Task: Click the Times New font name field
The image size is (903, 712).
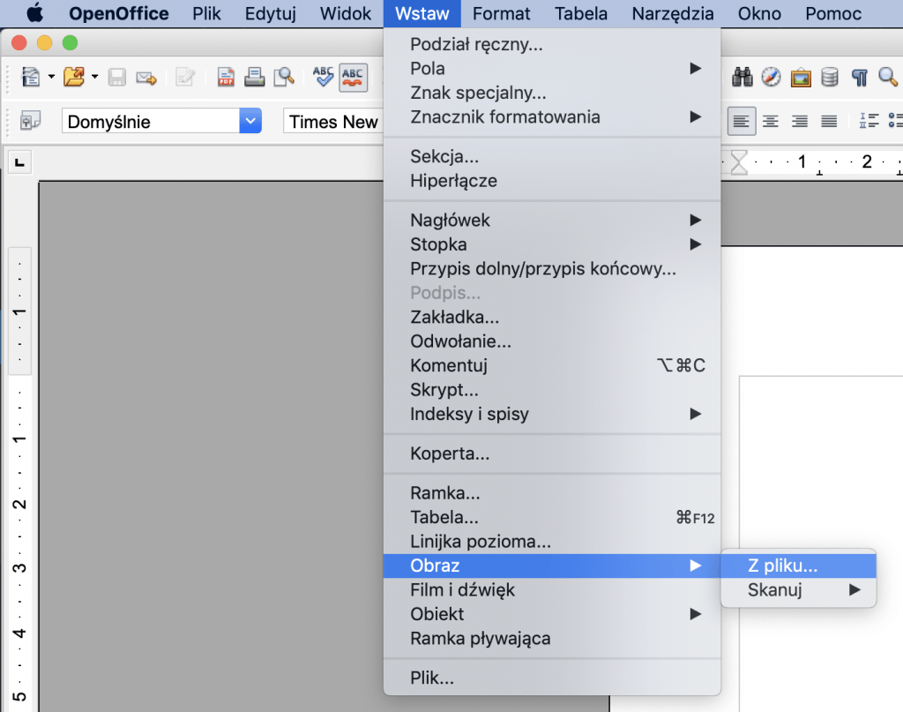Action: [x=333, y=122]
